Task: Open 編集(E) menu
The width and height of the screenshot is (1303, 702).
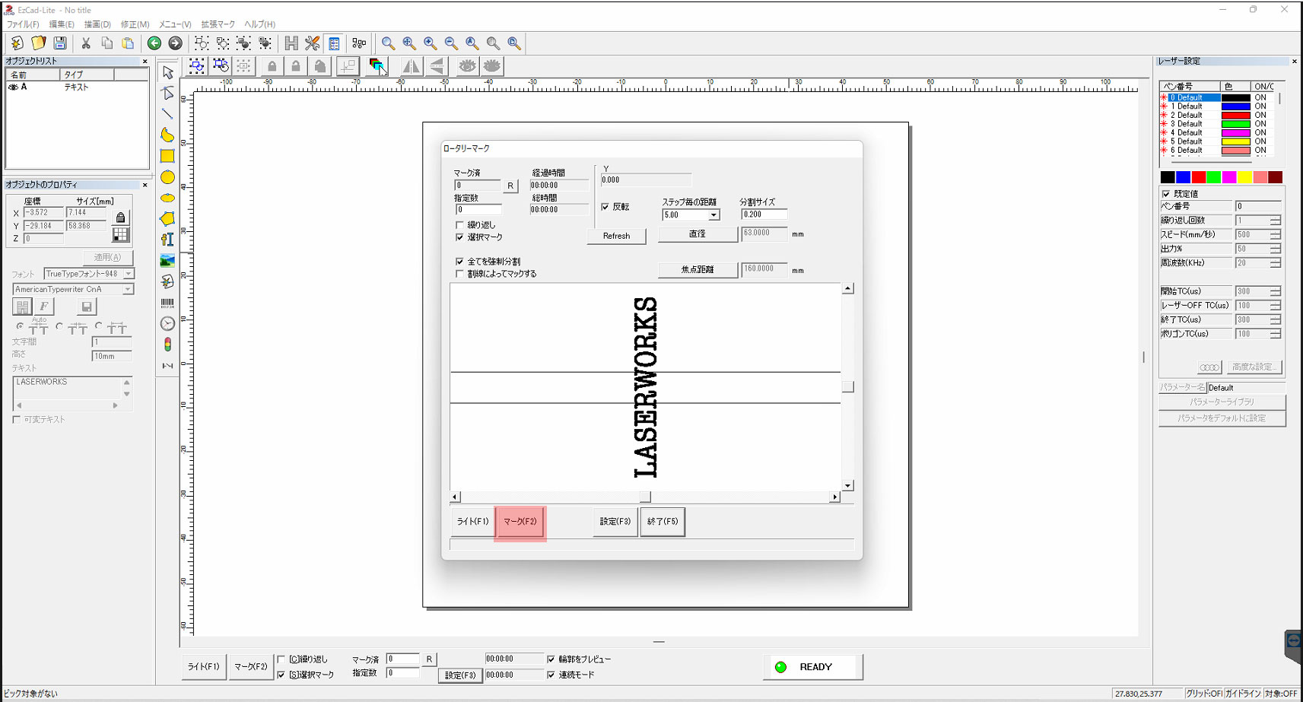Action: click(62, 24)
